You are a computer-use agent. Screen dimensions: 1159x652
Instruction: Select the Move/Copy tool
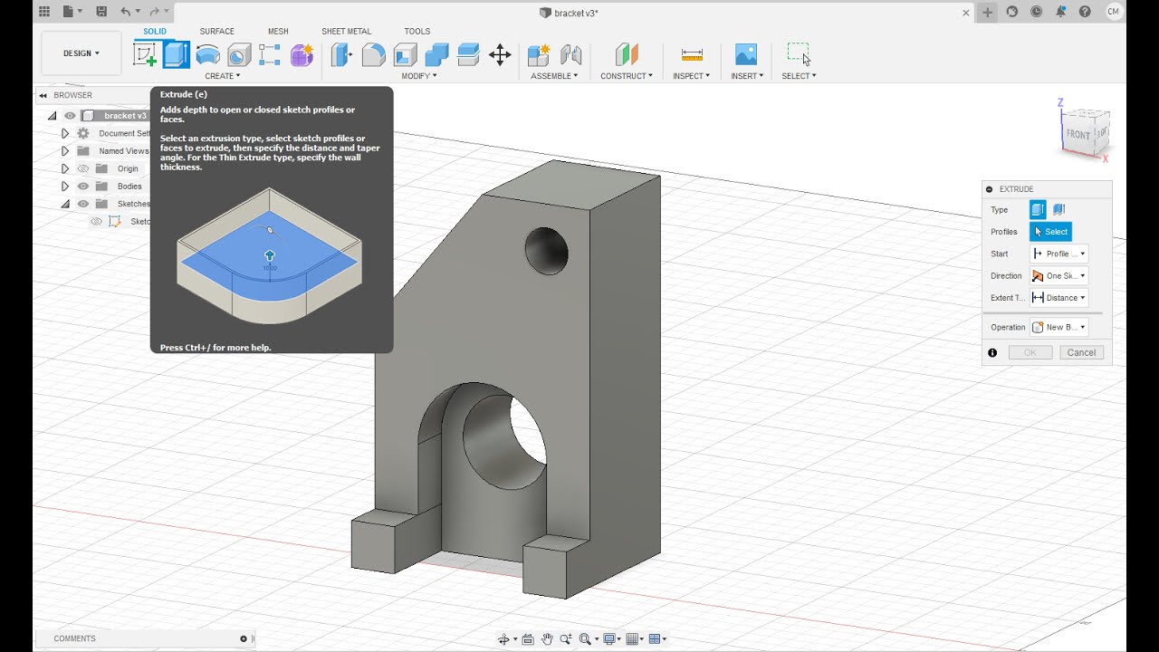click(500, 54)
